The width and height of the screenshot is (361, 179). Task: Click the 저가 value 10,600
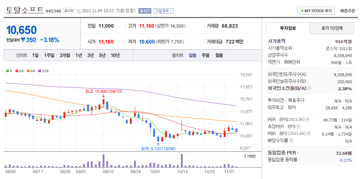(x=147, y=42)
